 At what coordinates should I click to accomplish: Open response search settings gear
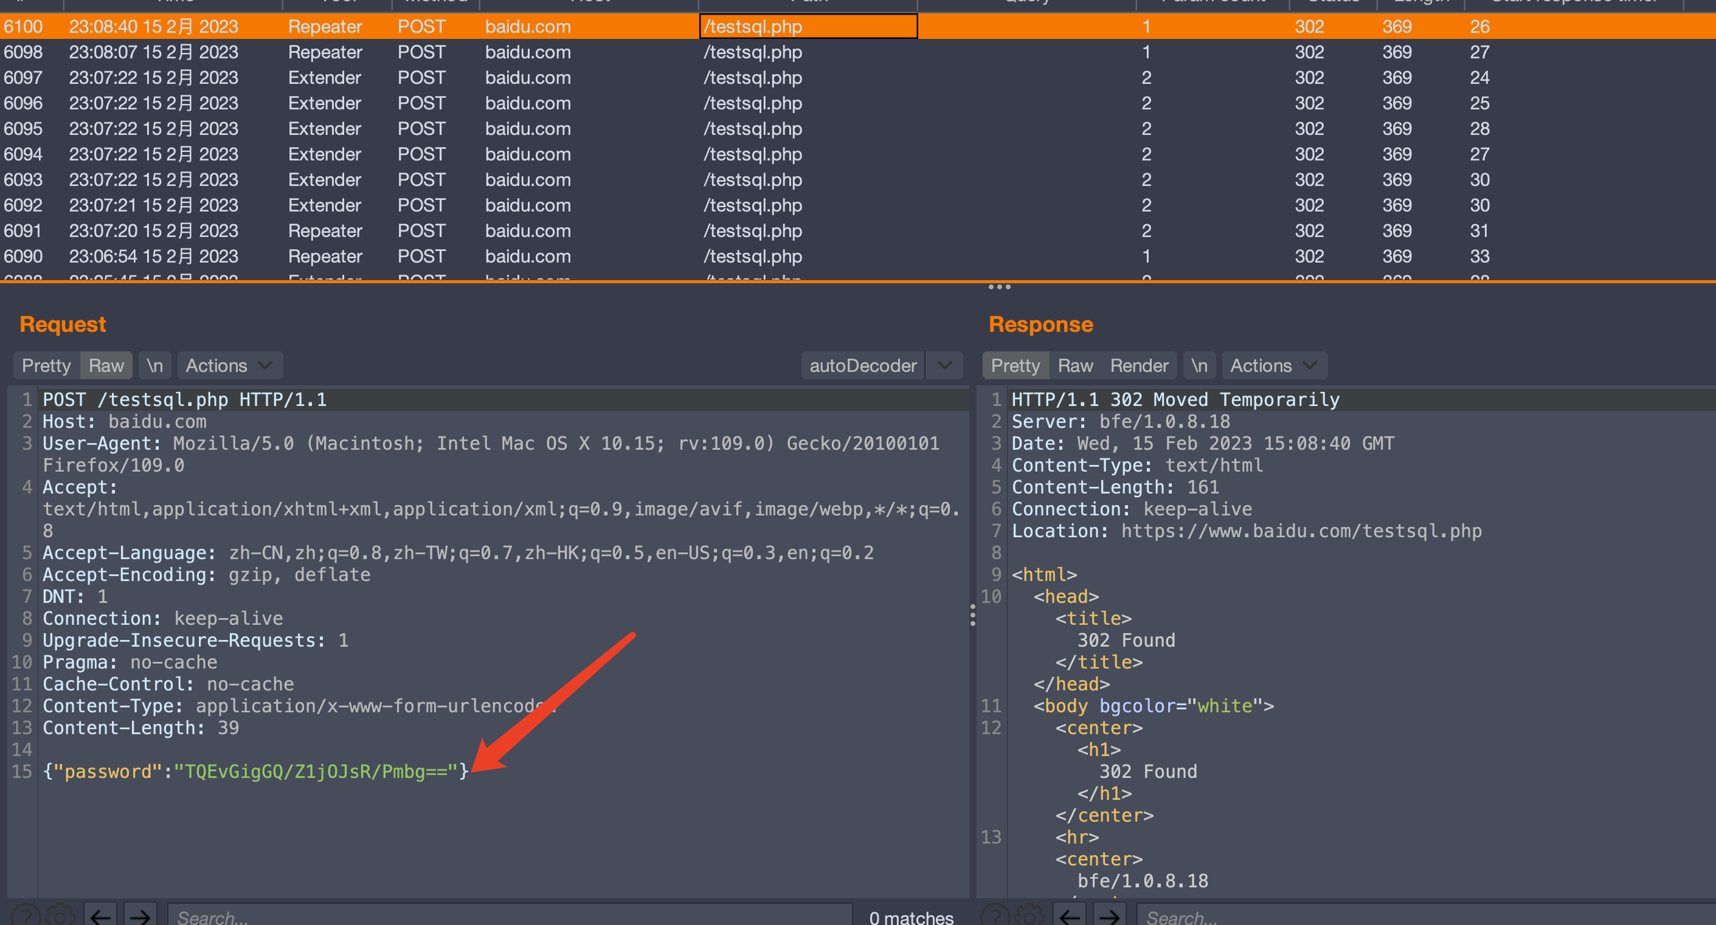pyautogui.click(x=1030, y=916)
